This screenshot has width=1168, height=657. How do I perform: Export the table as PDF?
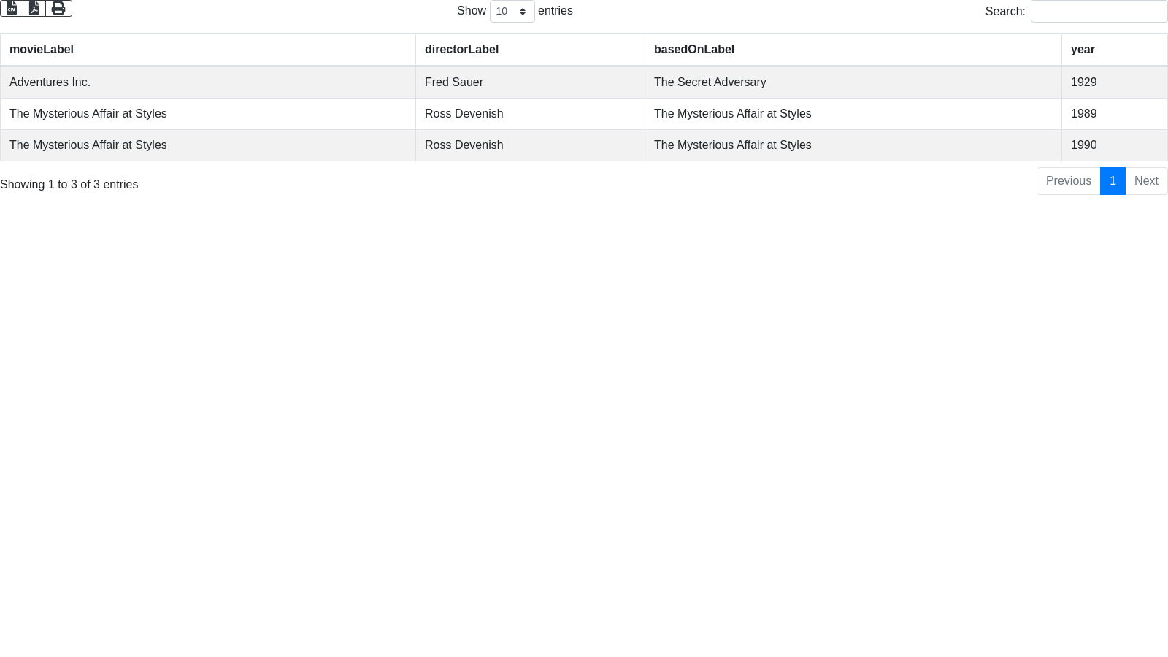34,8
